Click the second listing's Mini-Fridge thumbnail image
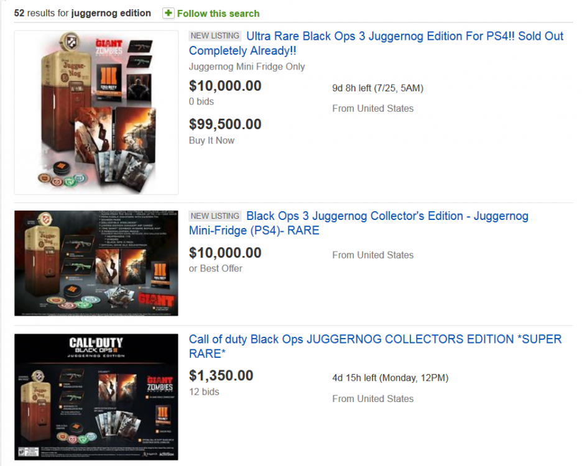The image size is (582, 466). (96, 263)
